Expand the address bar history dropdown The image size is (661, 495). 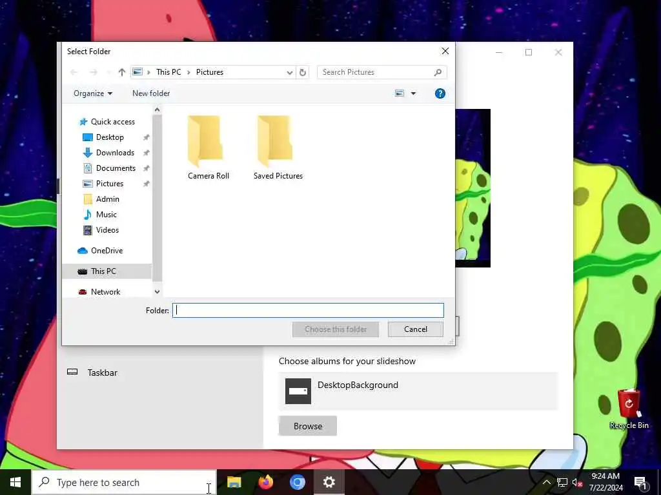(x=290, y=72)
